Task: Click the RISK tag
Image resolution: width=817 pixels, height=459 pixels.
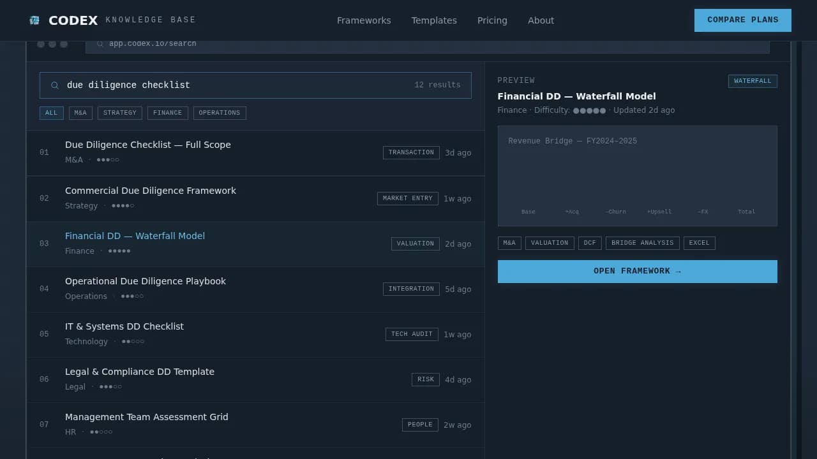Action: click(426, 380)
